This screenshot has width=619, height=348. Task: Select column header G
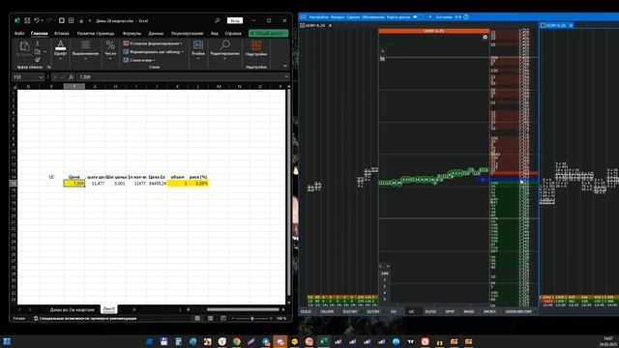point(95,86)
